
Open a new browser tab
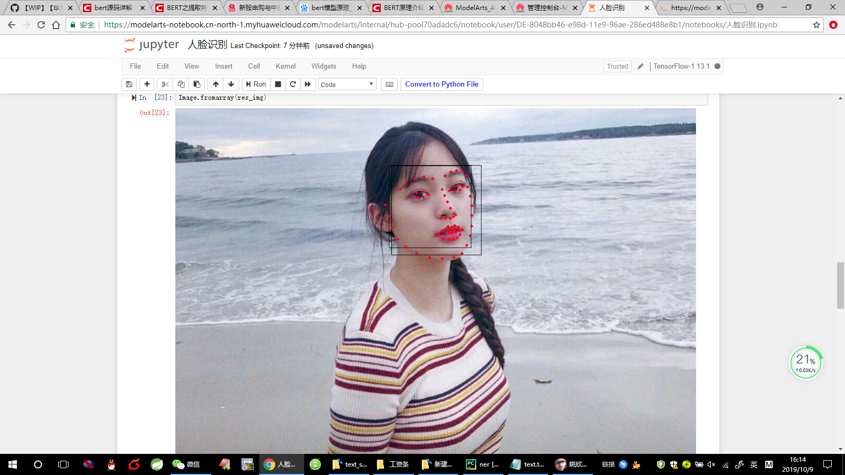(738, 8)
